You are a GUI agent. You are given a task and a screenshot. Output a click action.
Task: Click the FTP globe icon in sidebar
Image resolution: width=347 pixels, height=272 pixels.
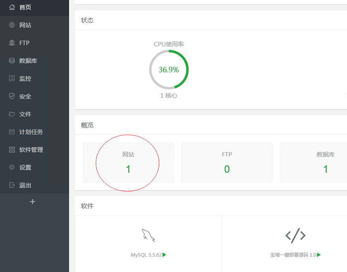[x=12, y=43]
